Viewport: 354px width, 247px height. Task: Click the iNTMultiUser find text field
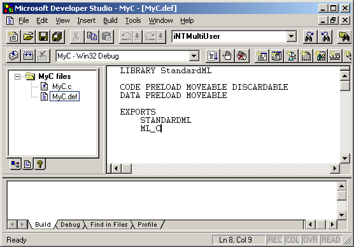point(229,36)
